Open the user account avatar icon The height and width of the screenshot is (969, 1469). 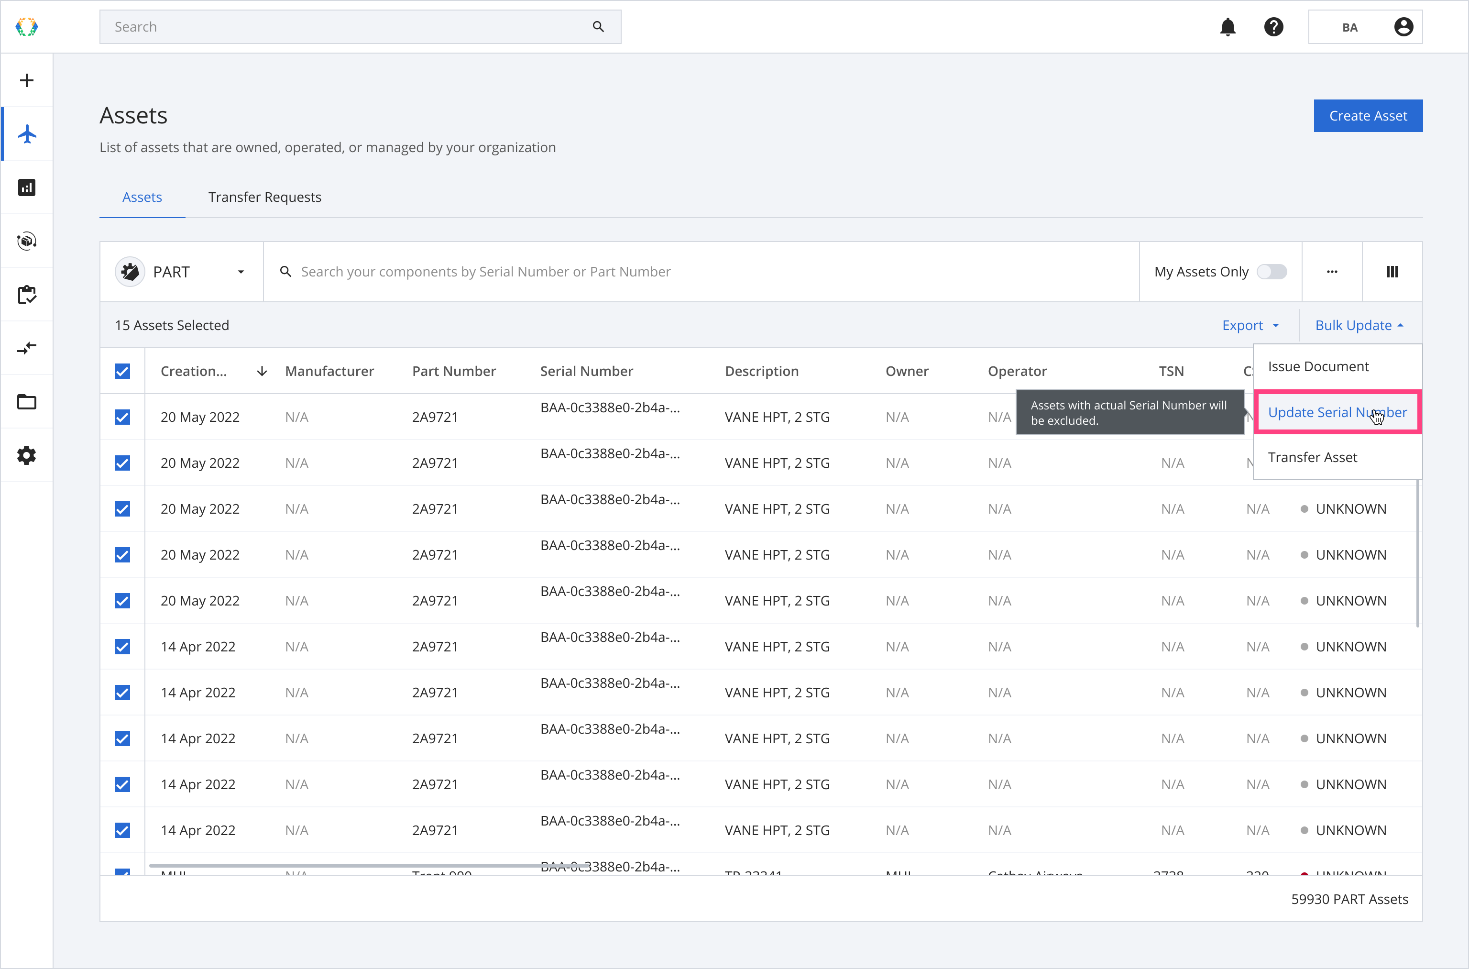pyautogui.click(x=1403, y=27)
